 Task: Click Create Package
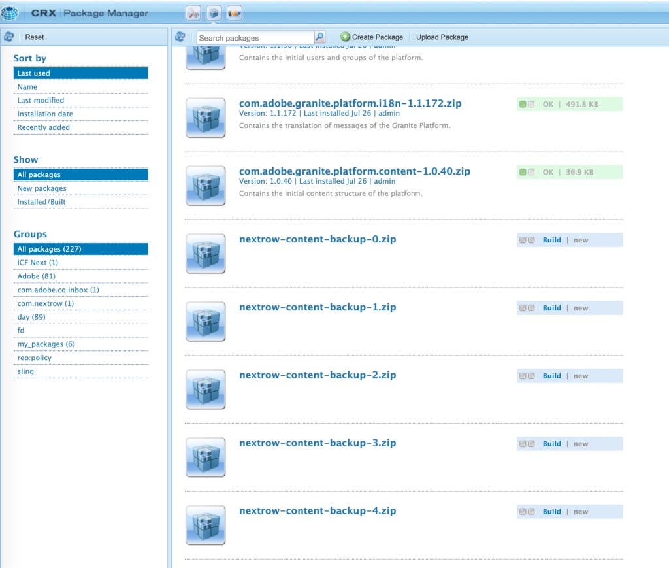click(372, 37)
